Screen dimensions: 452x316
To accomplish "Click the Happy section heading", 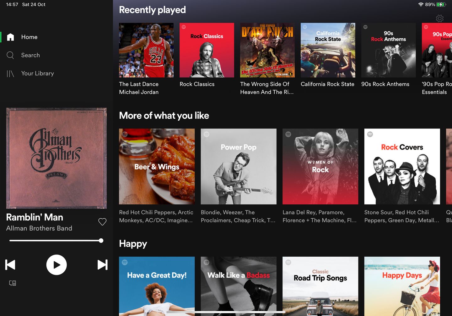I will tap(133, 244).
